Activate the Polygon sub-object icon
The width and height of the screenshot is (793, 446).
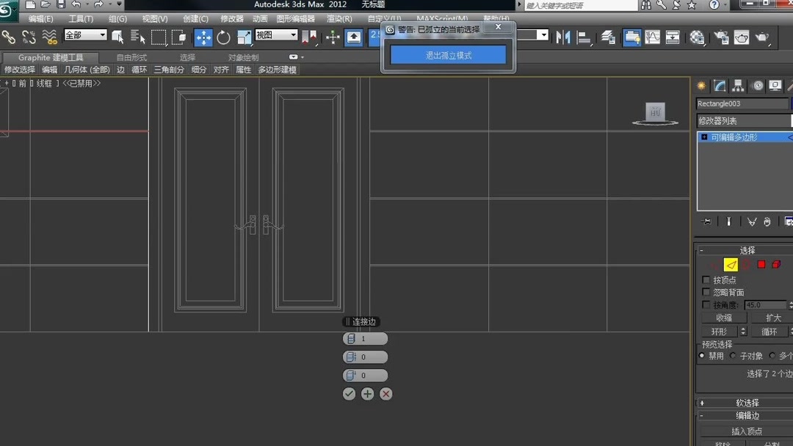pyautogui.click(x=761, y=264)
